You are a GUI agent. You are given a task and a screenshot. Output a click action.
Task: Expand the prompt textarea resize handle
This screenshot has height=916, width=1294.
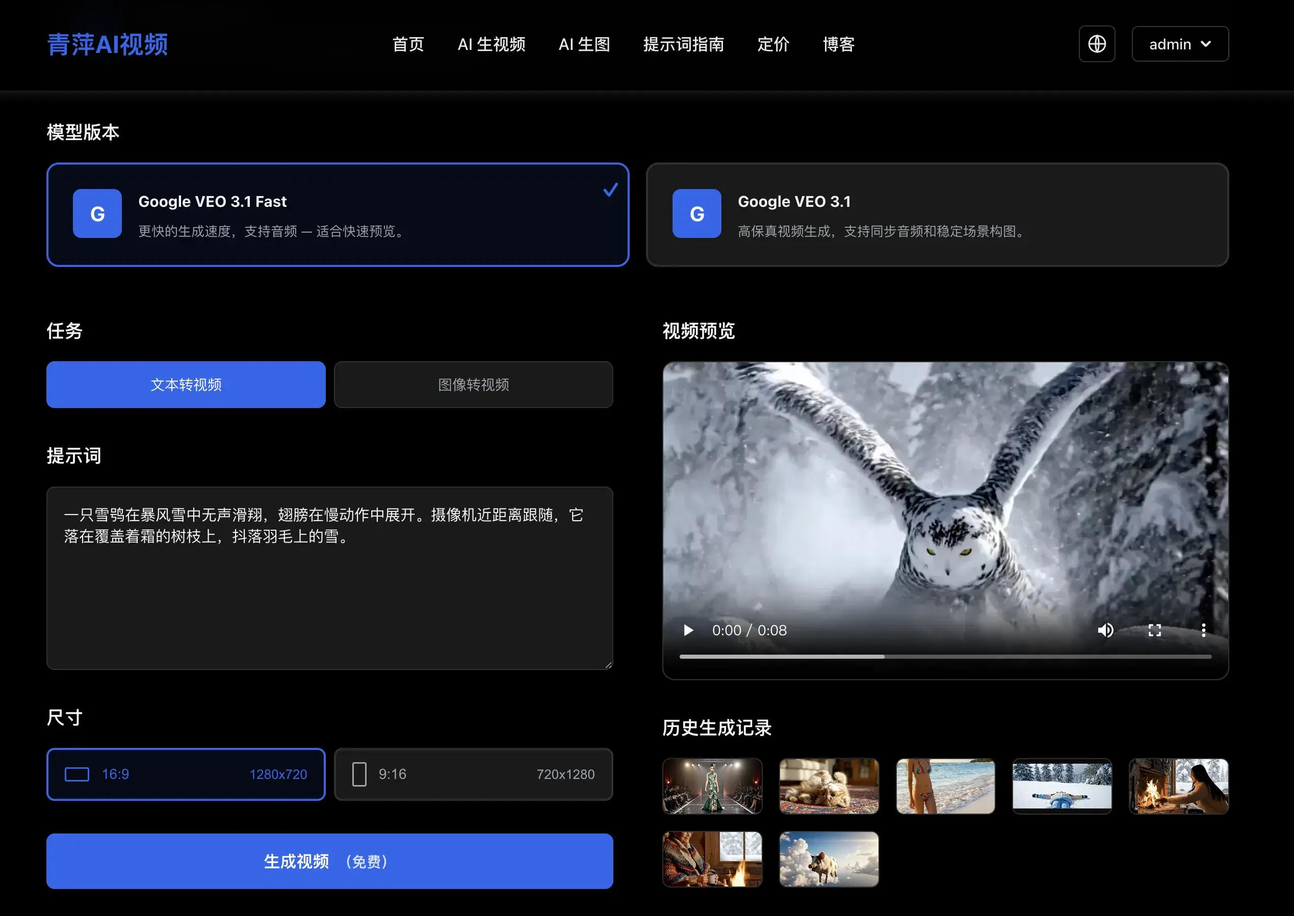(x=608, y=665)
